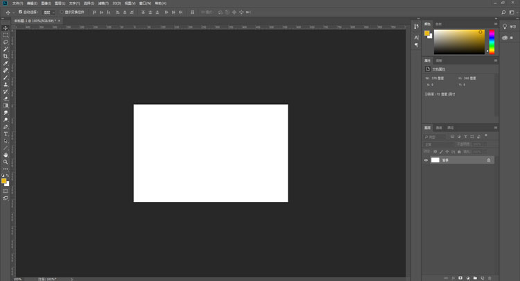The height and width of the screenshot is (281, 520).
Task: Open the auto-select 图层 dropdown in the options bar
Action: pyautogui.click(x=49, y=12)
